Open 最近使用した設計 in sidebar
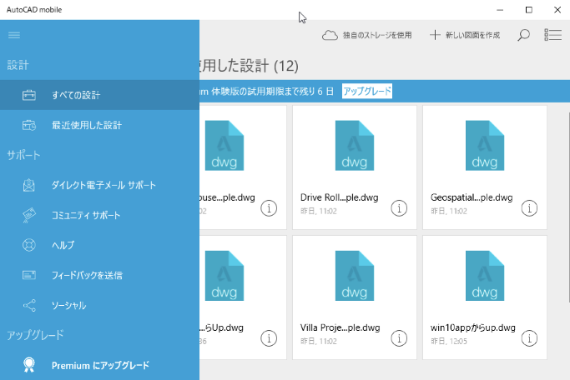This screenshot has width=570, height=380. click(x=99, y=125)
